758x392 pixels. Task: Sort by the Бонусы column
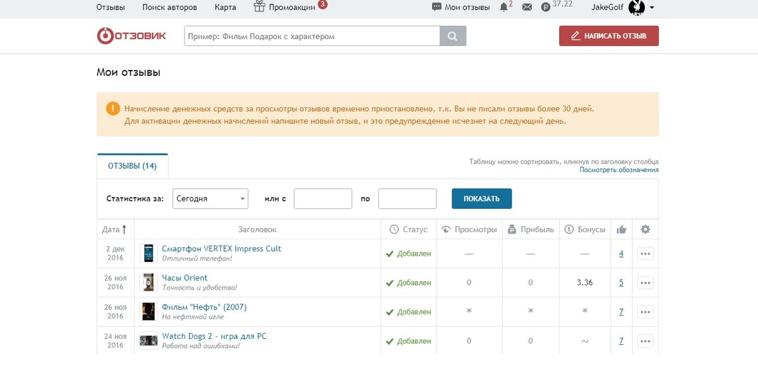585,229
